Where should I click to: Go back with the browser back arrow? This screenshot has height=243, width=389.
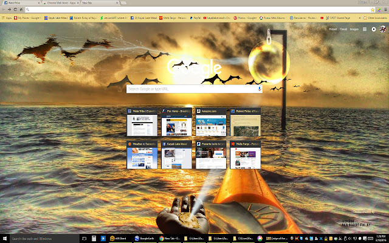click(x=3, y=10)
